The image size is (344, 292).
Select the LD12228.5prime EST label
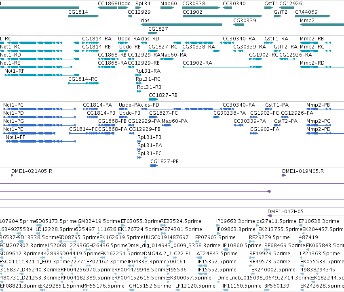pos(56,229)
